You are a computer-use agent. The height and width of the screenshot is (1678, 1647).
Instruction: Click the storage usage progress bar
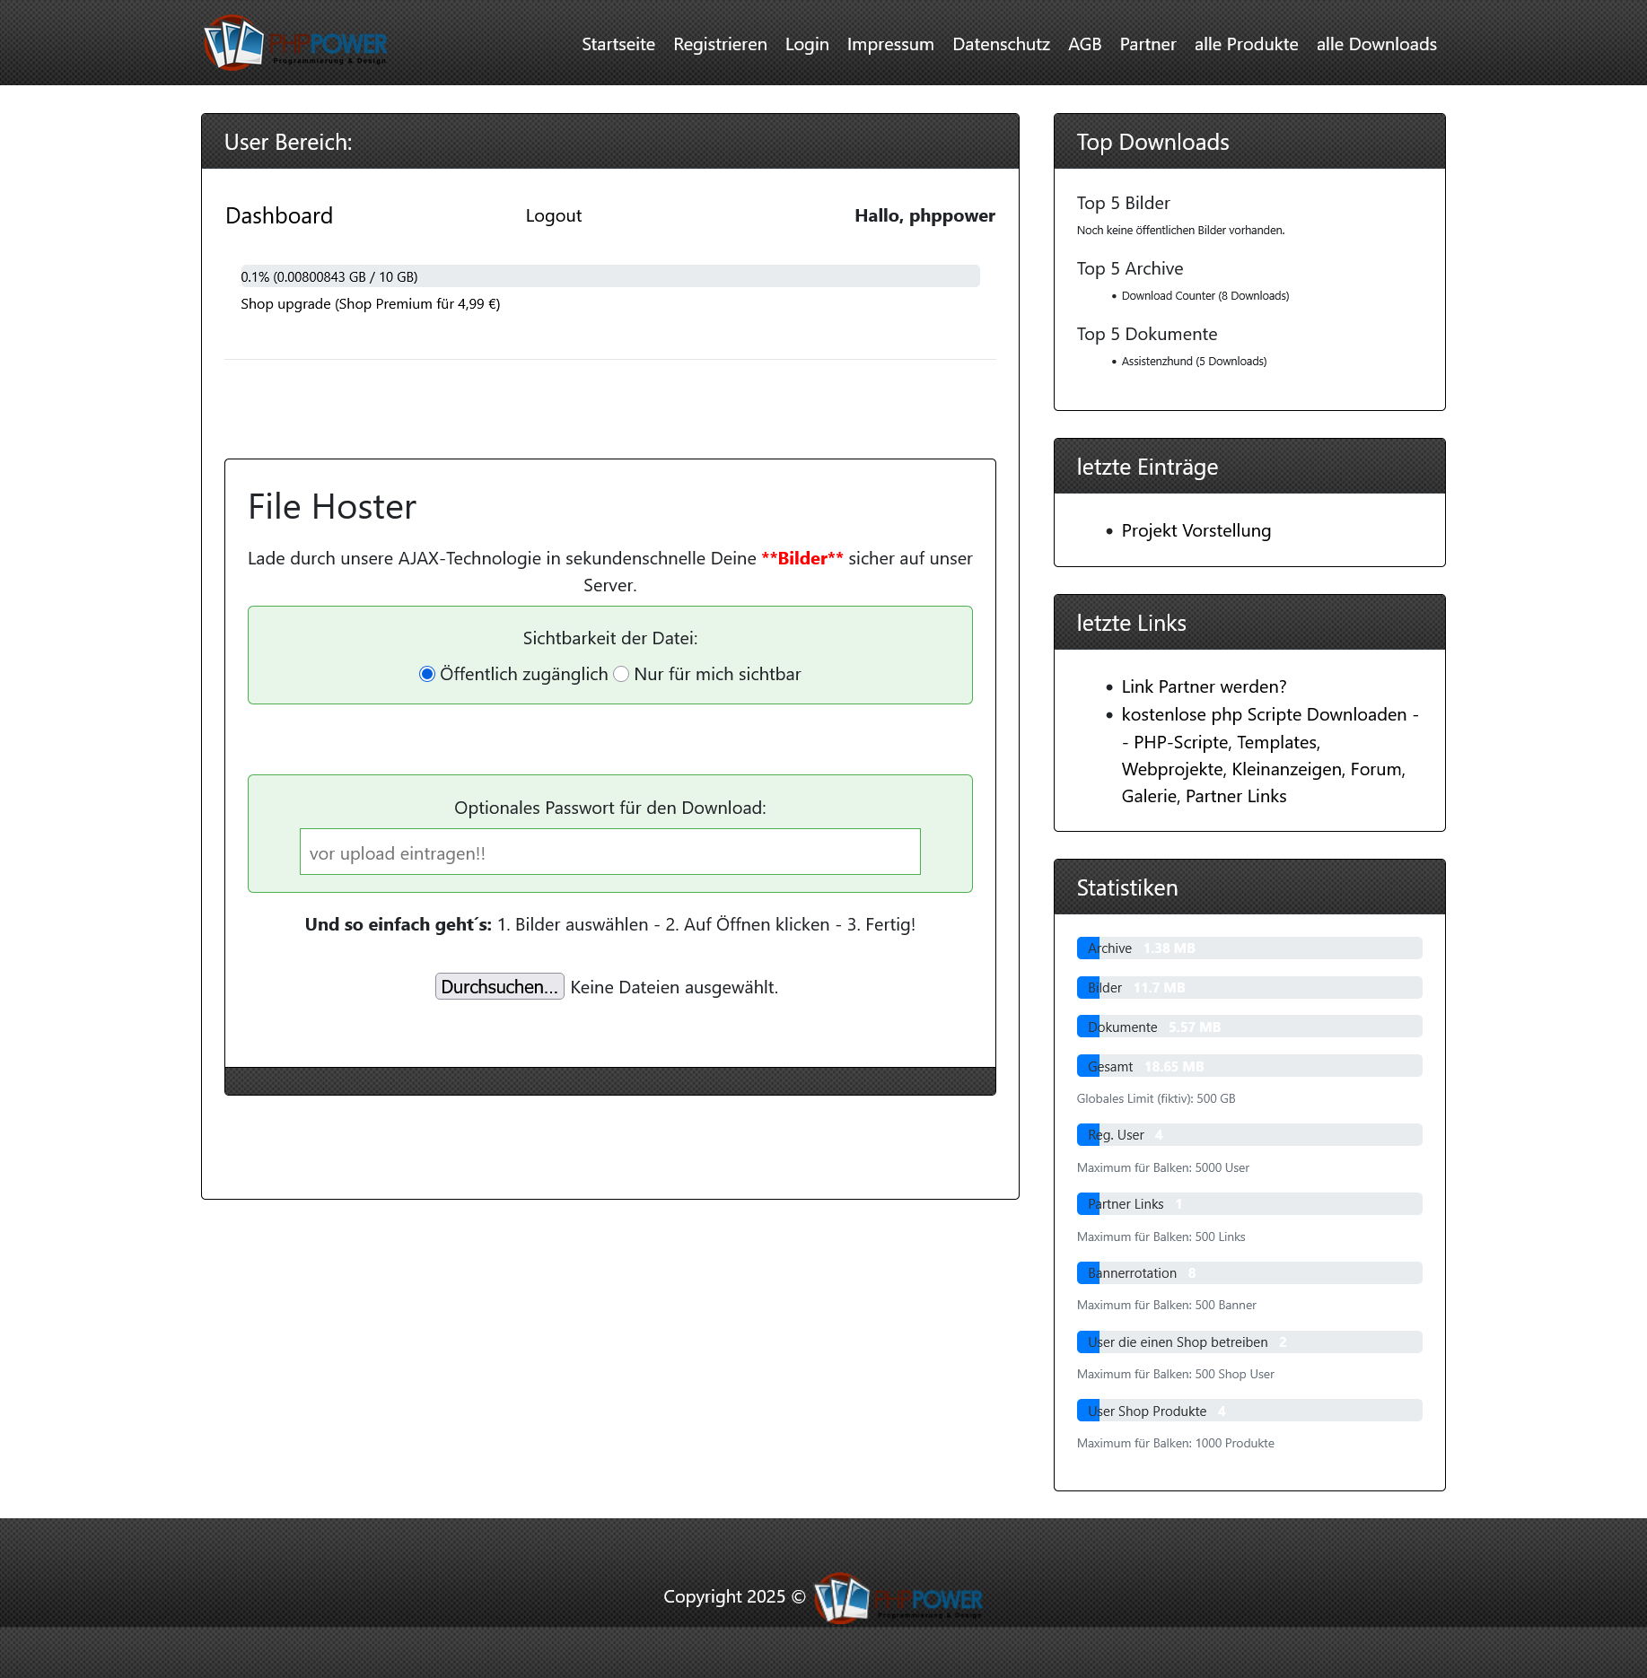pos(609,276)
